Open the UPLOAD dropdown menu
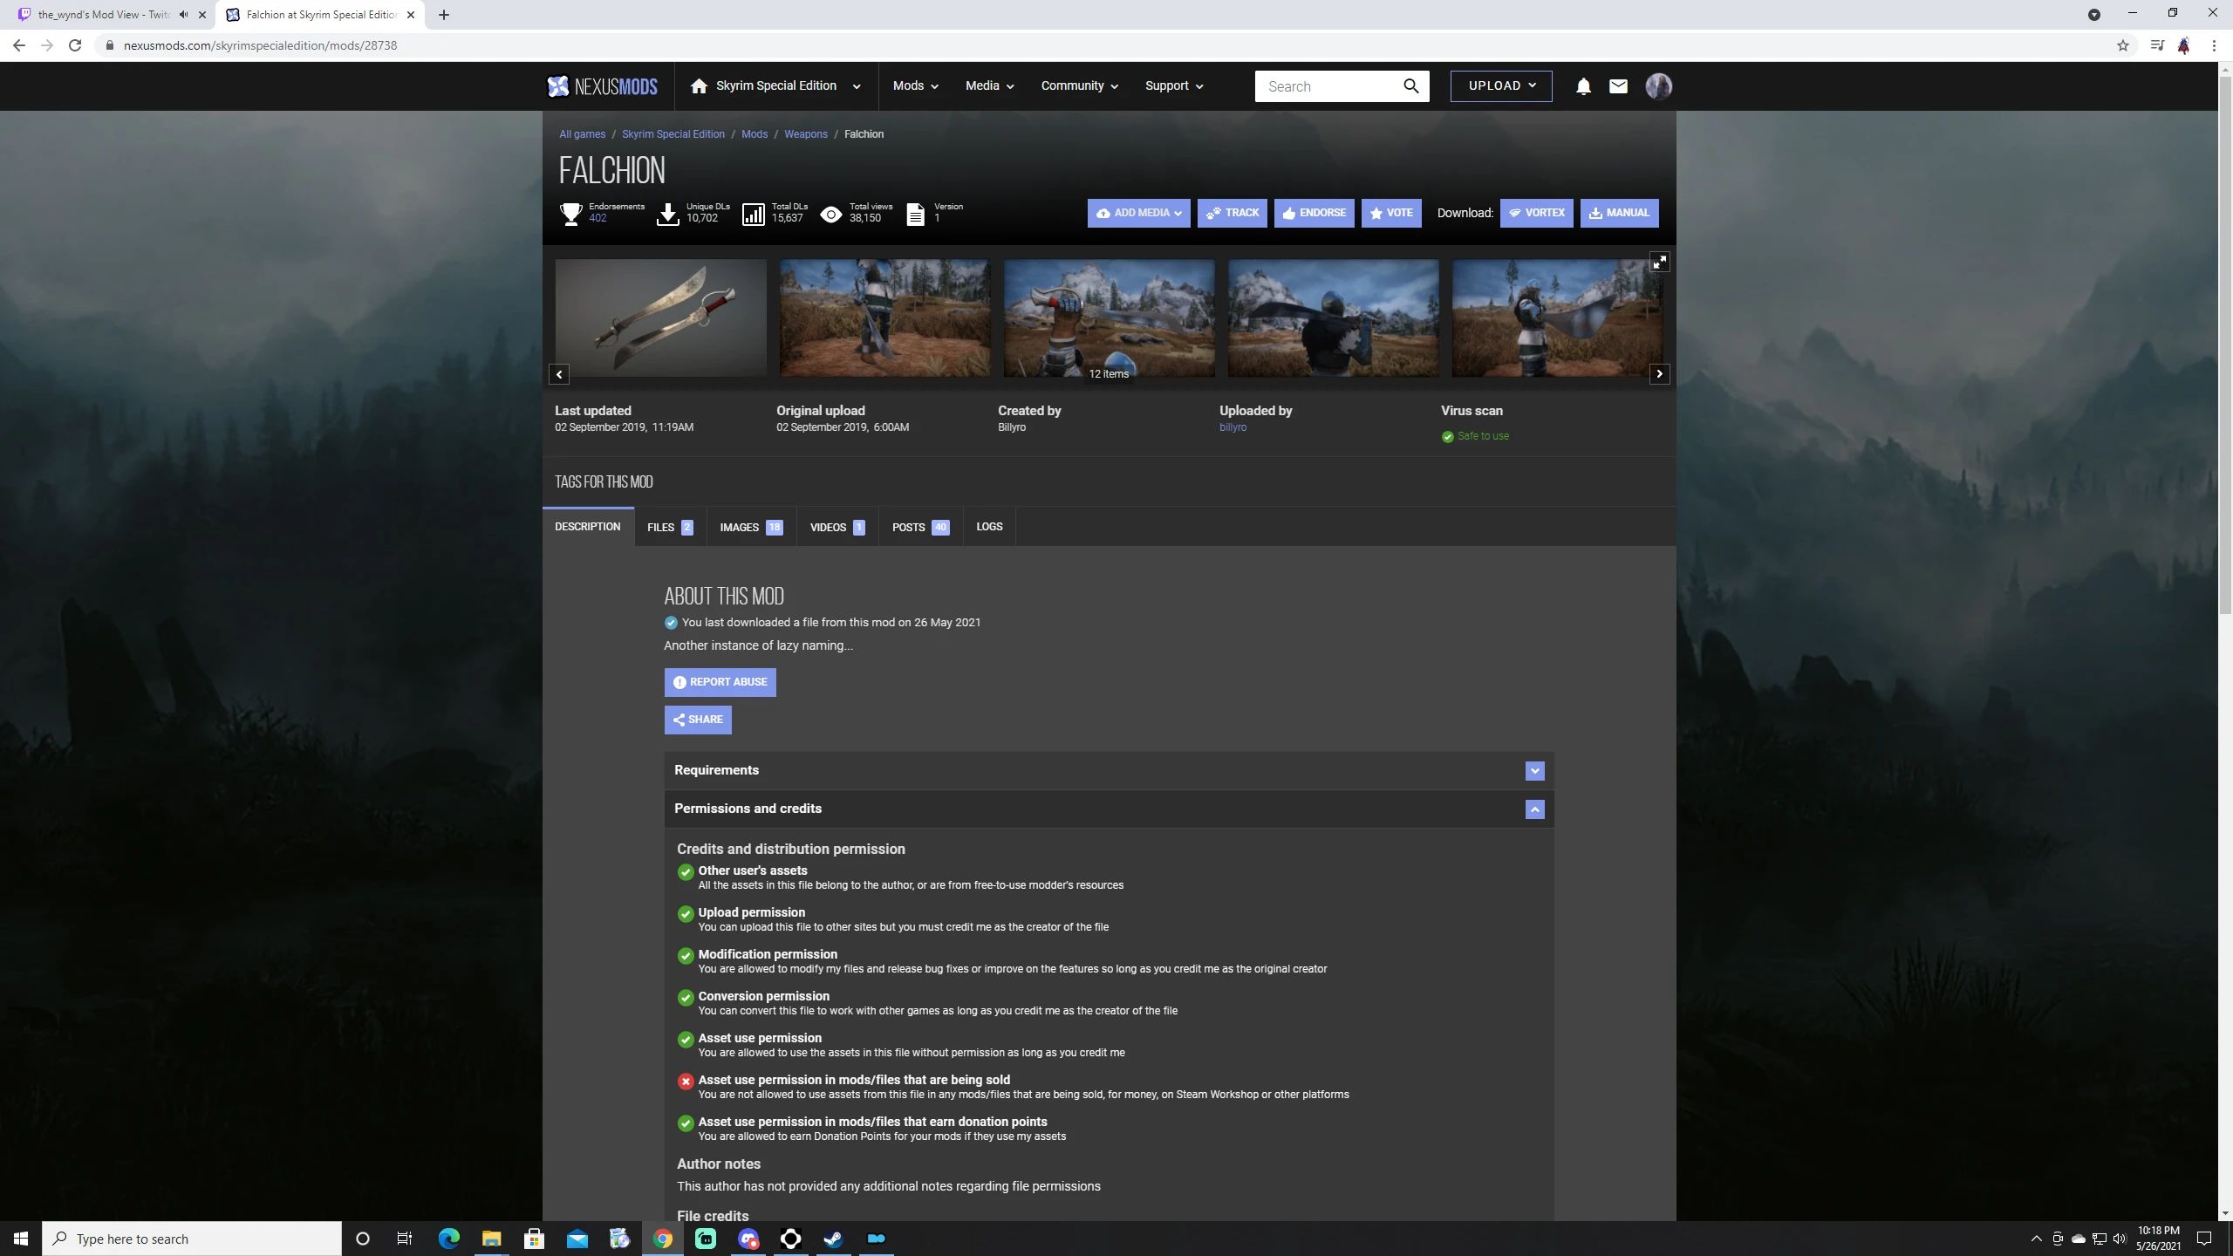The height and width of the screenshot is (1256, 2233). pyautogui.click(x=1500, y=85)
